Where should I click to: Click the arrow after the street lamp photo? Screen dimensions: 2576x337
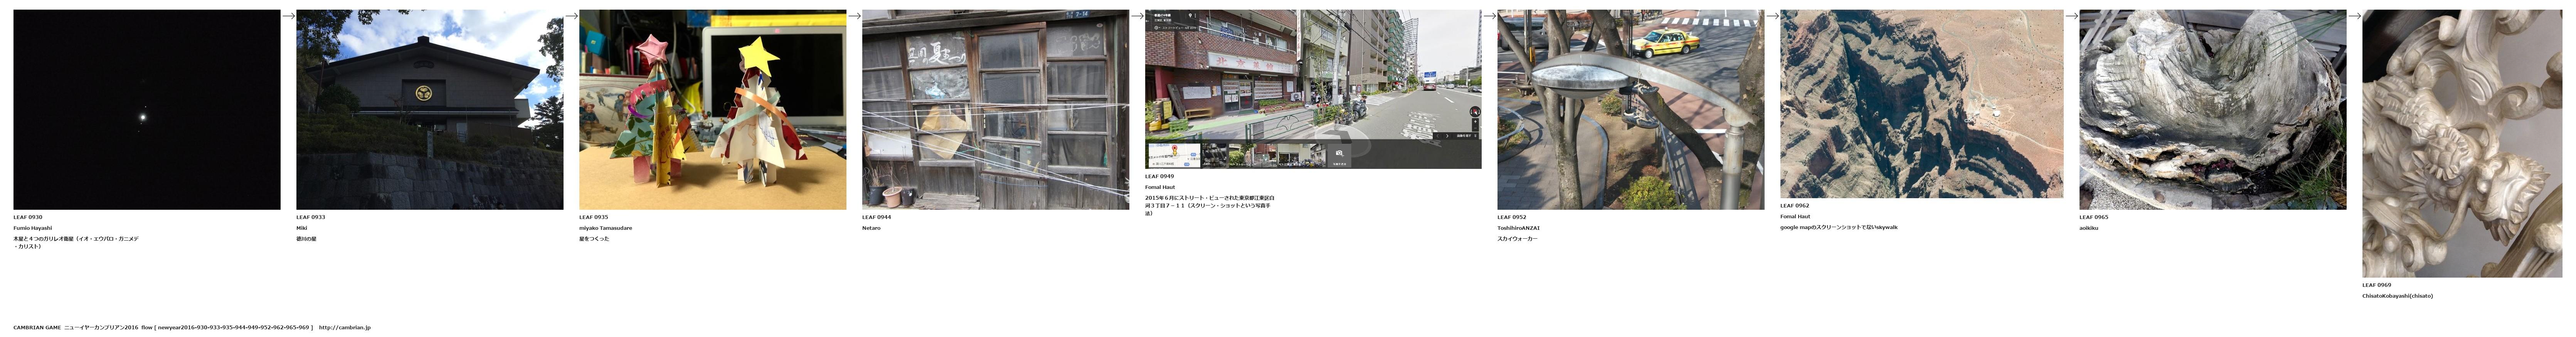(1772, 16)
